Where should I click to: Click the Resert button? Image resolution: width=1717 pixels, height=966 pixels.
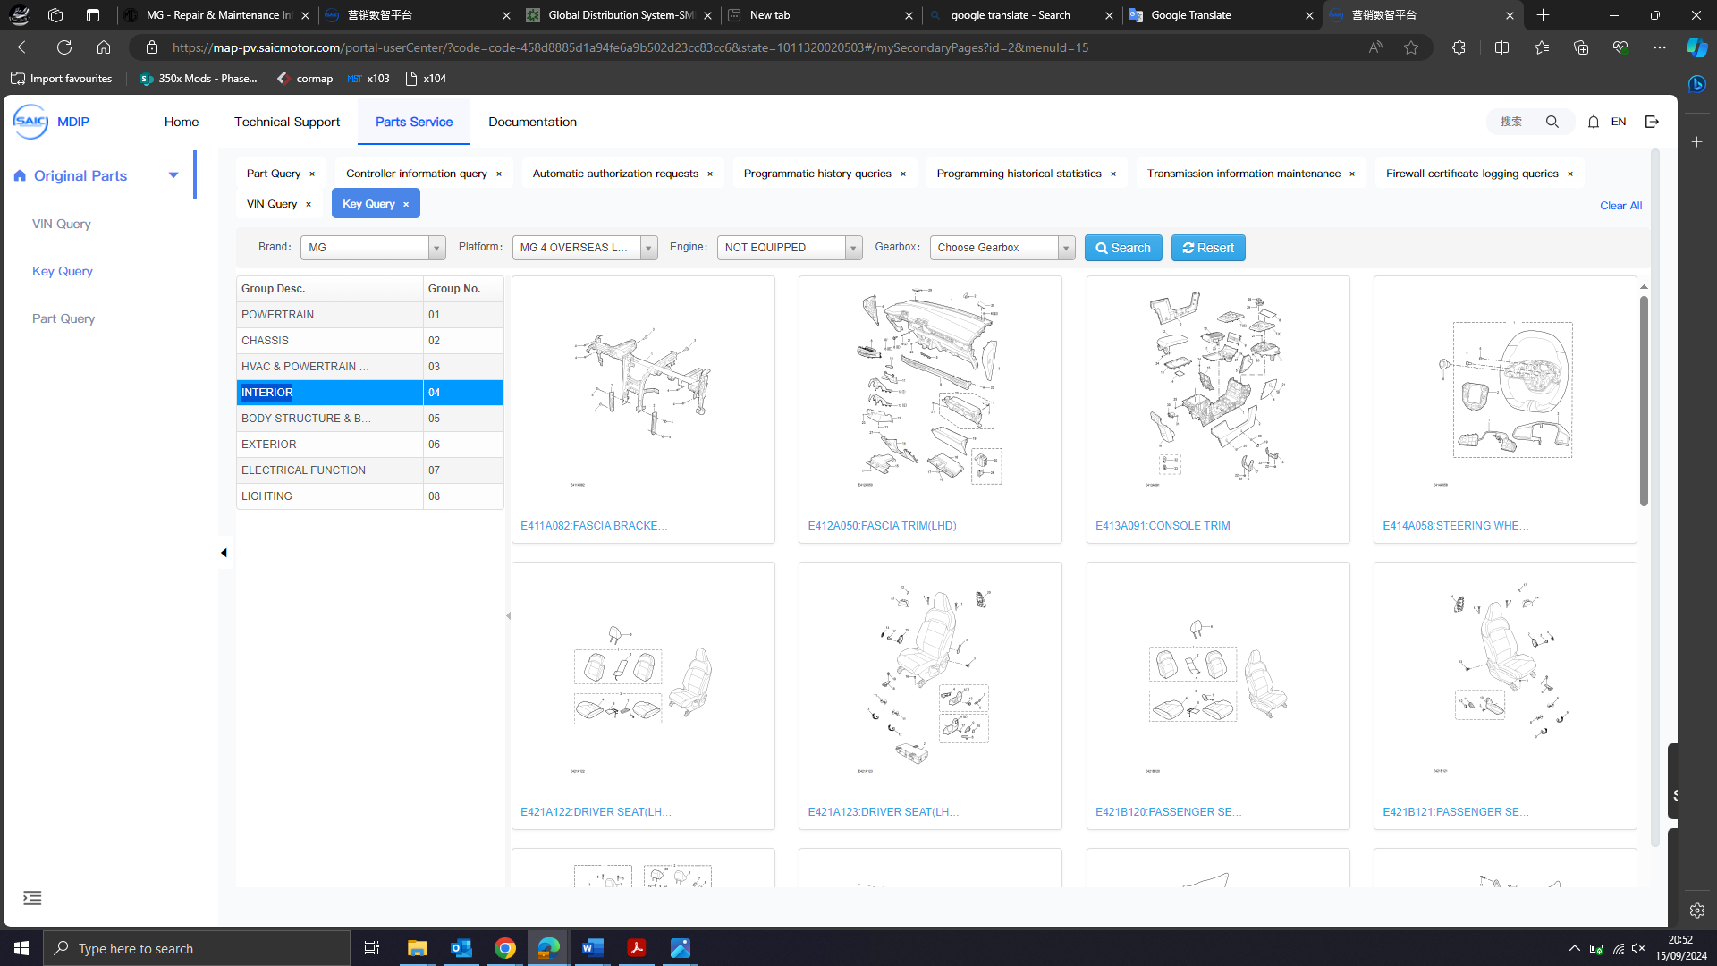1208,248
